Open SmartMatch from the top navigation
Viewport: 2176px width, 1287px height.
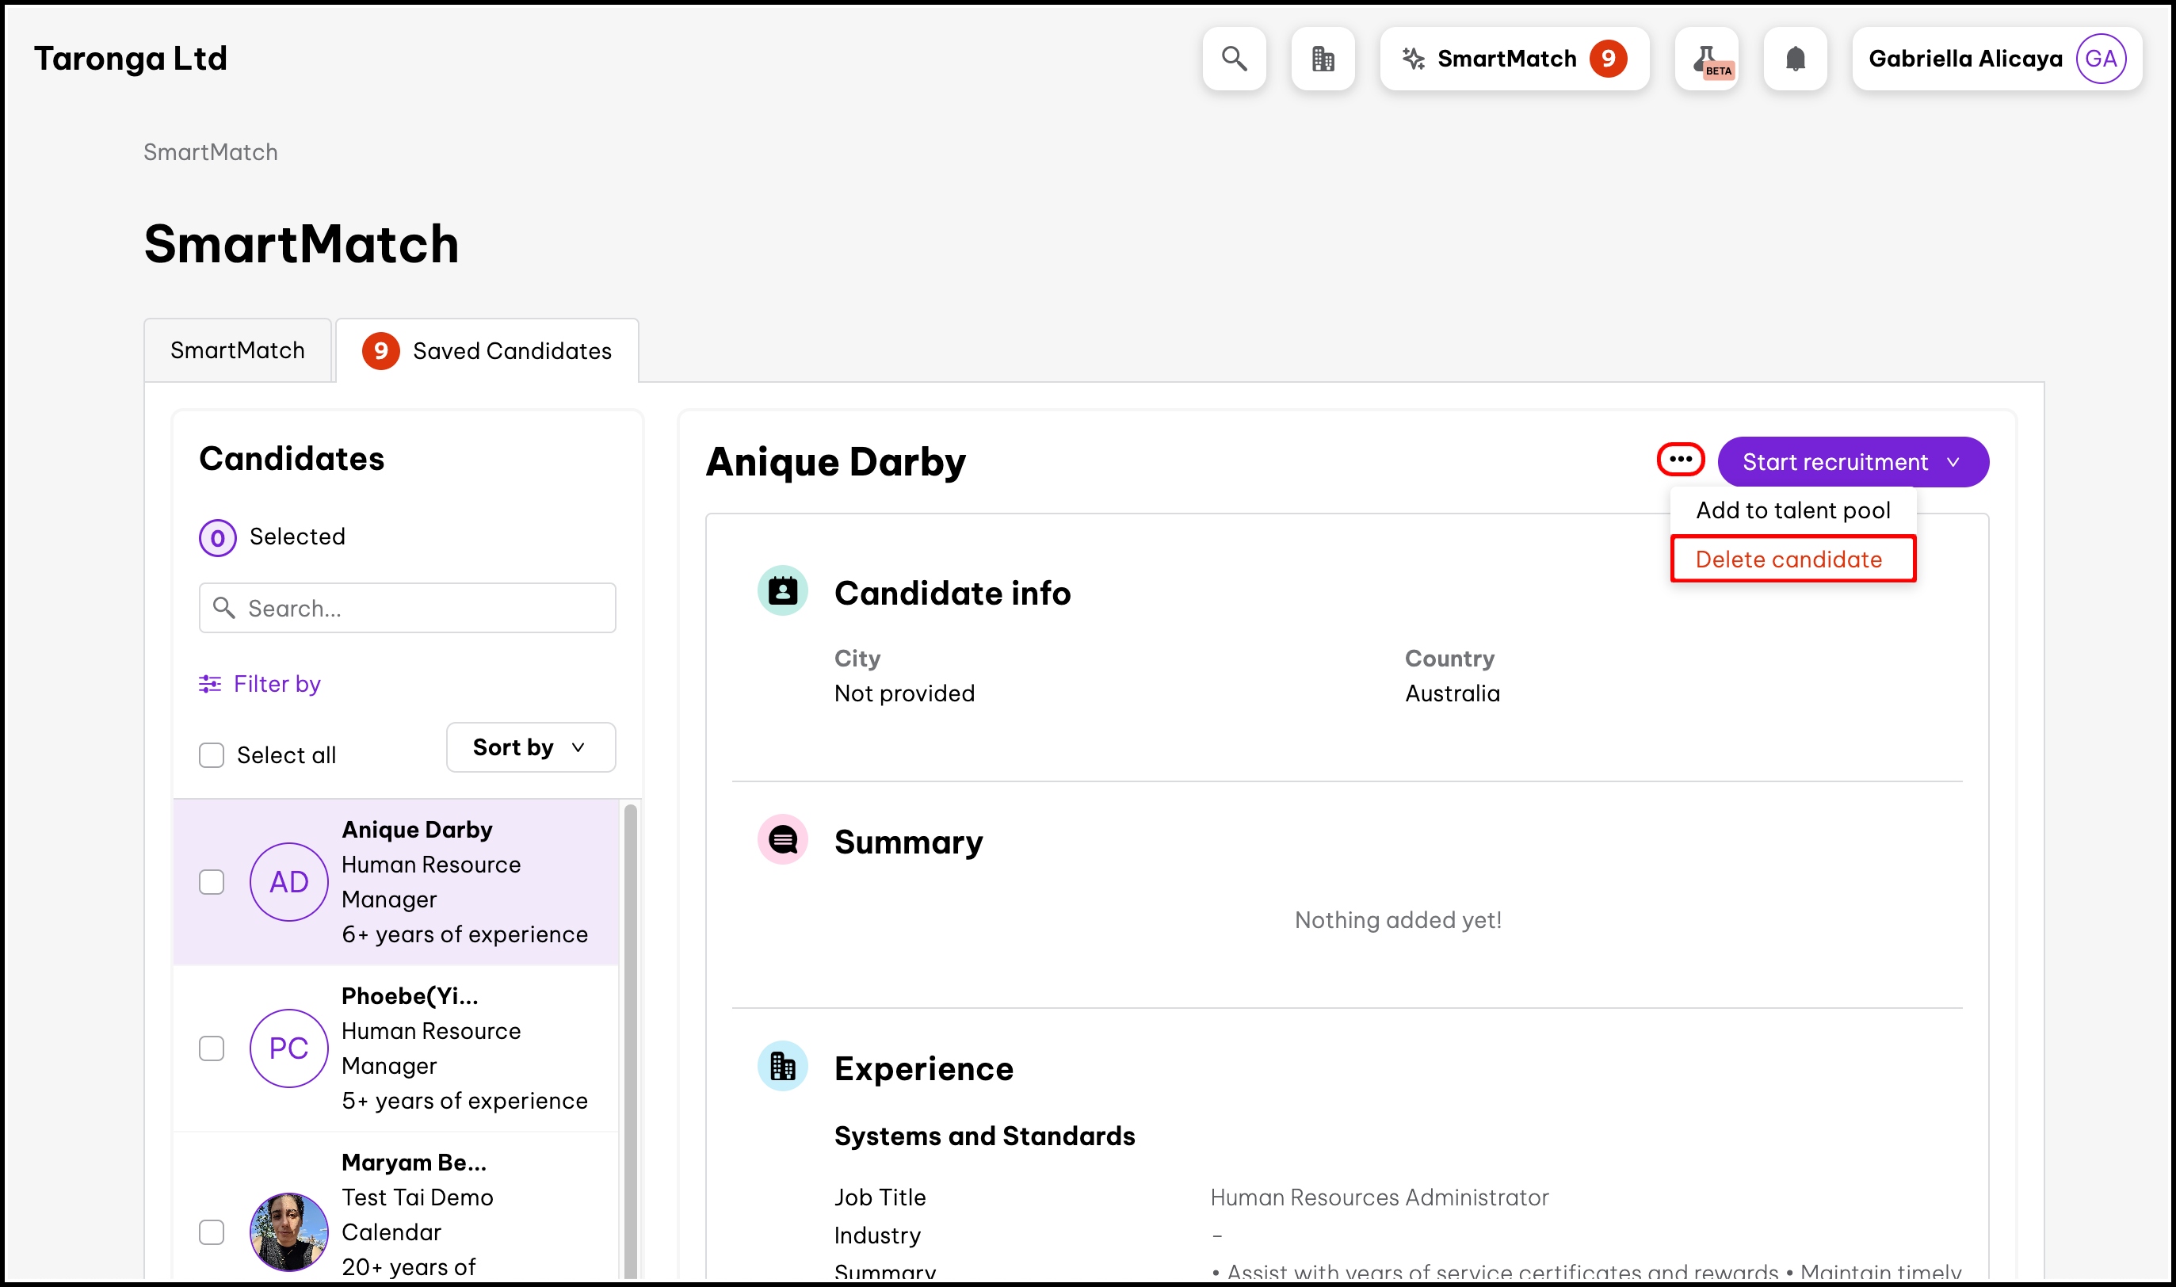click(x=1514, y=59)
